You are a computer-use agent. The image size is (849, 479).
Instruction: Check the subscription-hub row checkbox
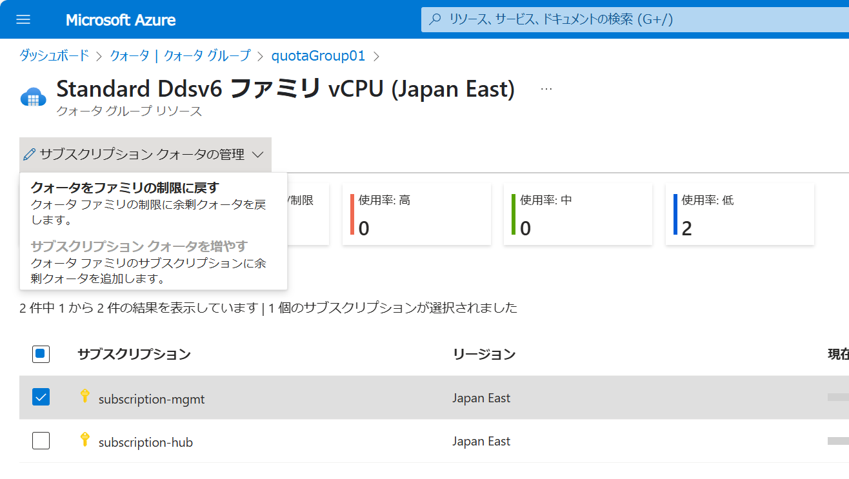[x=41, y=441]
